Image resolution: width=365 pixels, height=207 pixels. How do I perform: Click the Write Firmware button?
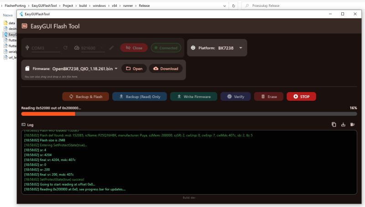click(193, 97)
